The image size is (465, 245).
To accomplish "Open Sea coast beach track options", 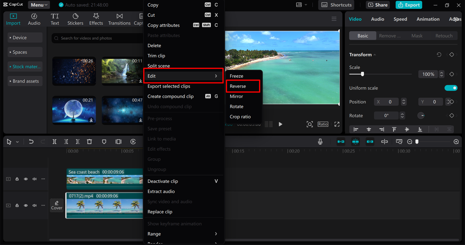I will click(x=43, y=179).
